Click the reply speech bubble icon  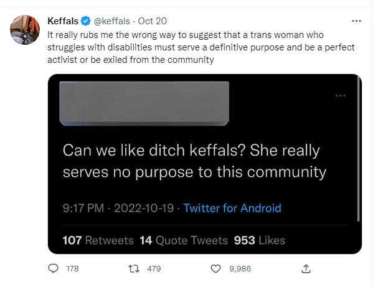[x=54, y=269]
